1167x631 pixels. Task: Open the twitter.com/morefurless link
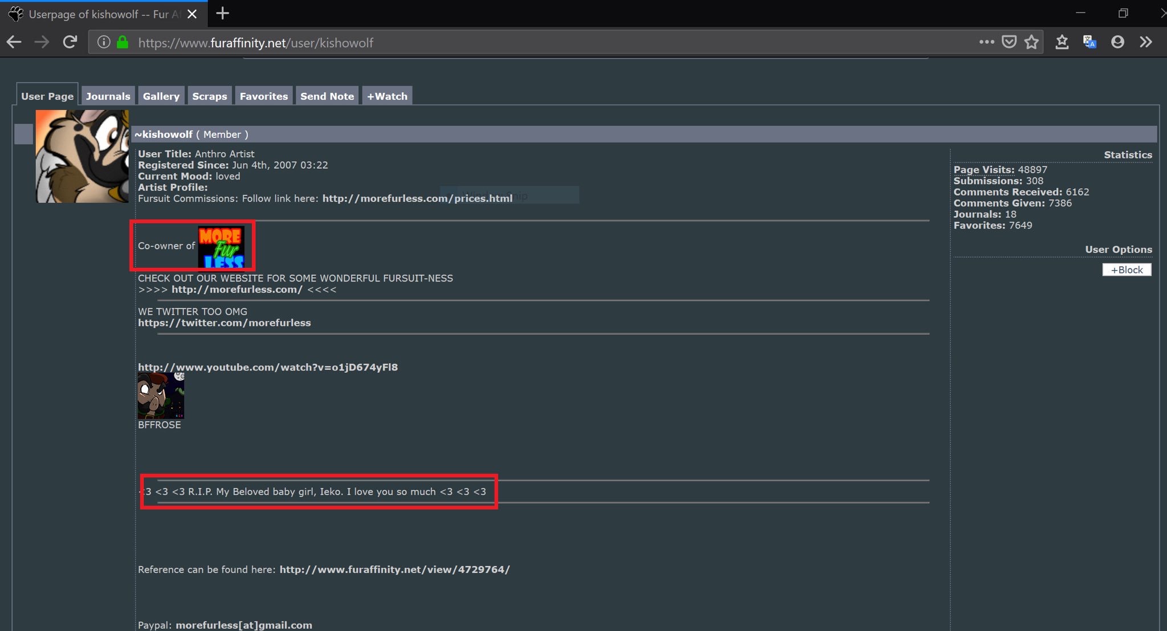click(225, 323)
